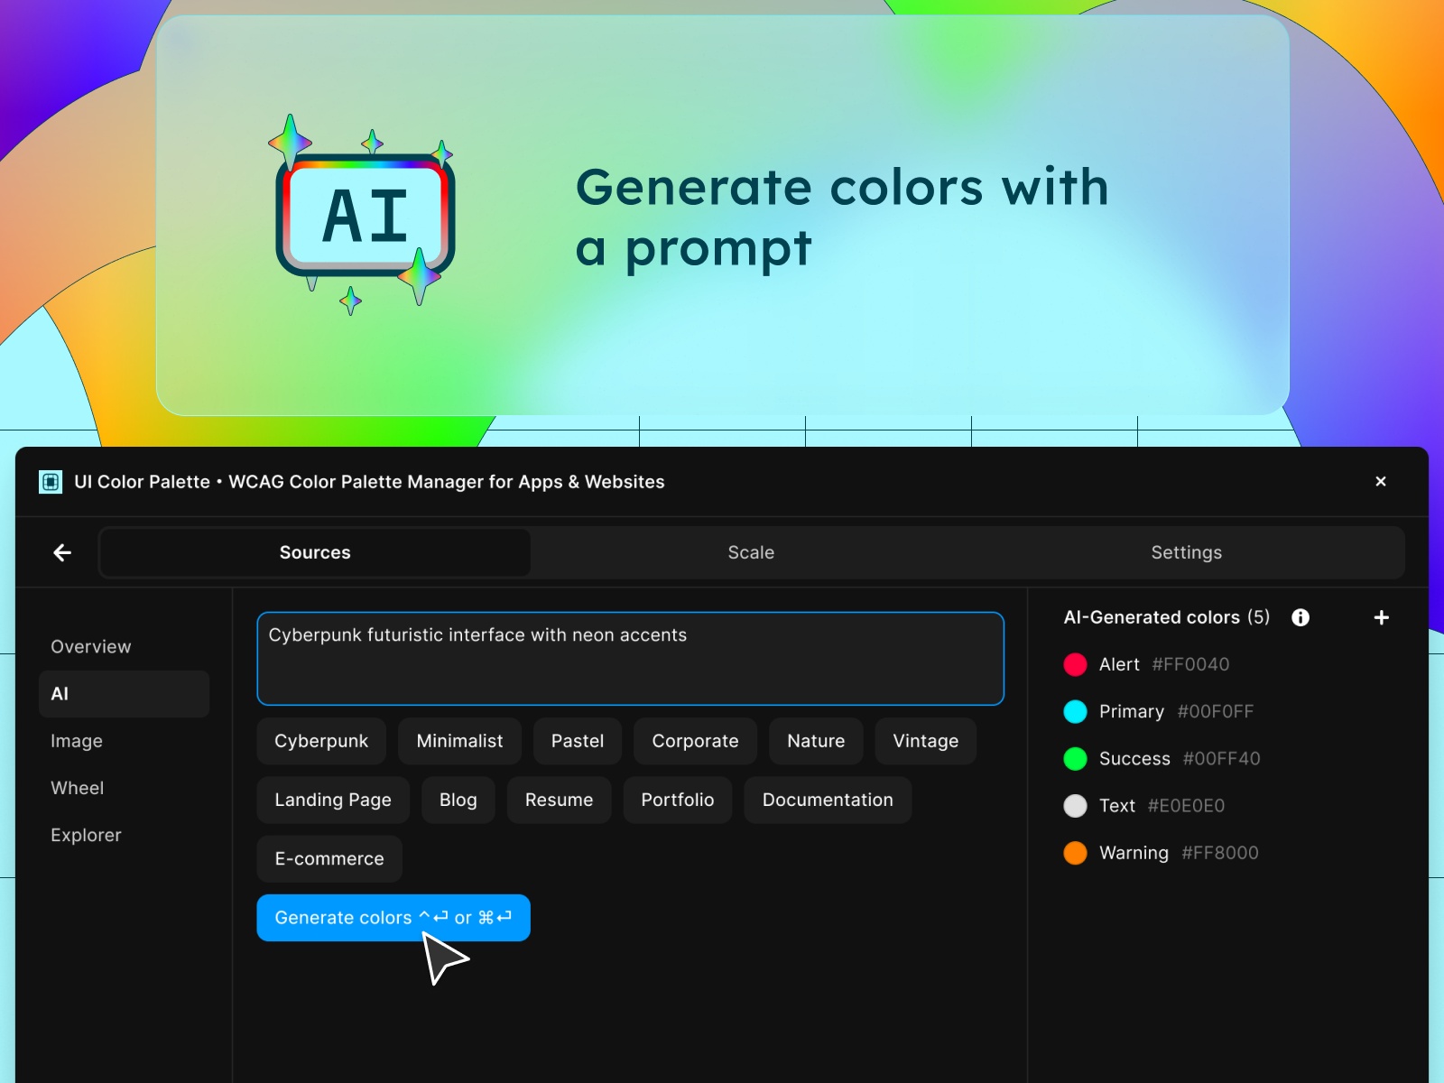Open the Explorer section

86,835
